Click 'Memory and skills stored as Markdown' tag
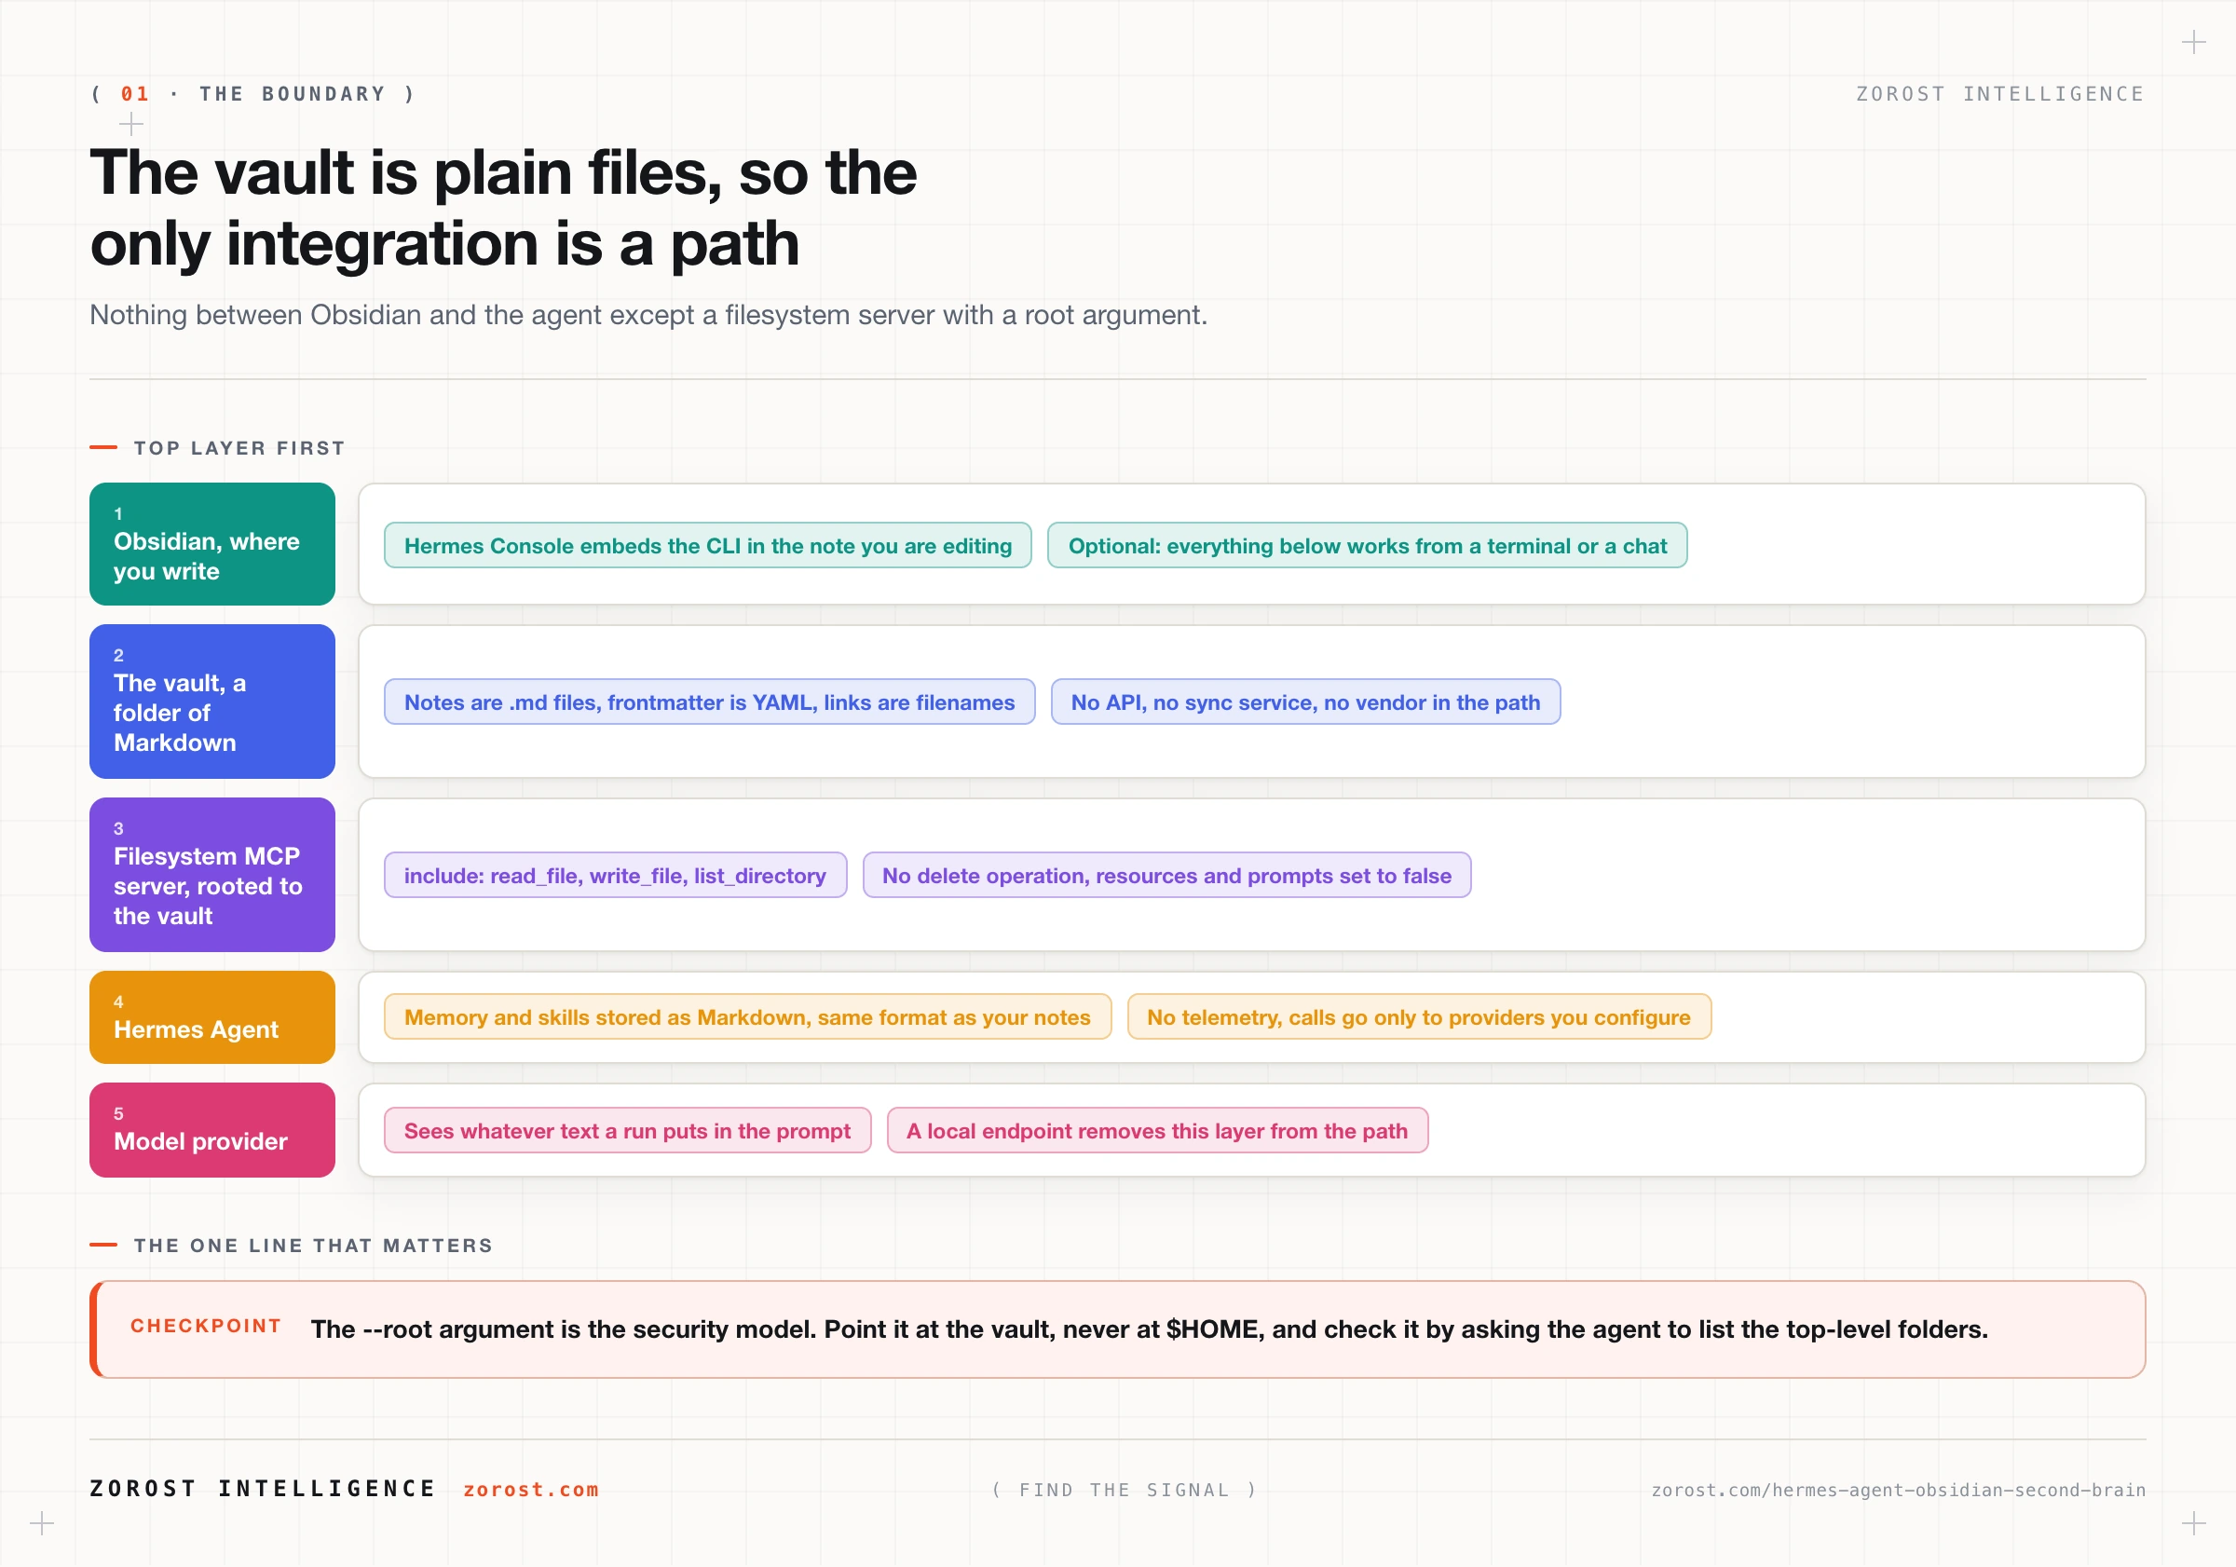This screenshot has height=1567, width=2236. point(747,1016)
